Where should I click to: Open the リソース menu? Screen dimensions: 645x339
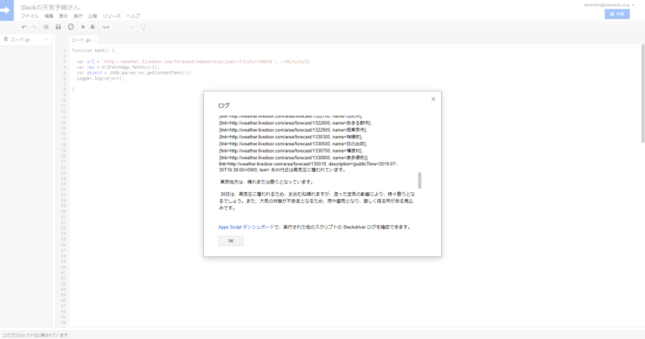(112, 16)
